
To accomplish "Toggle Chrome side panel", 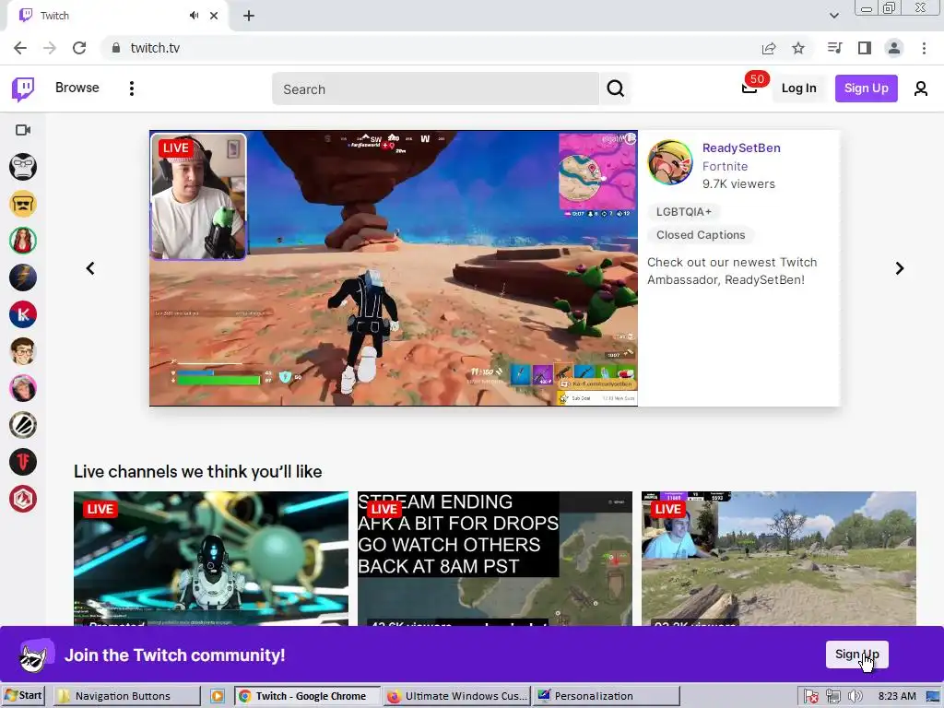I will click(x=865, y=48).
